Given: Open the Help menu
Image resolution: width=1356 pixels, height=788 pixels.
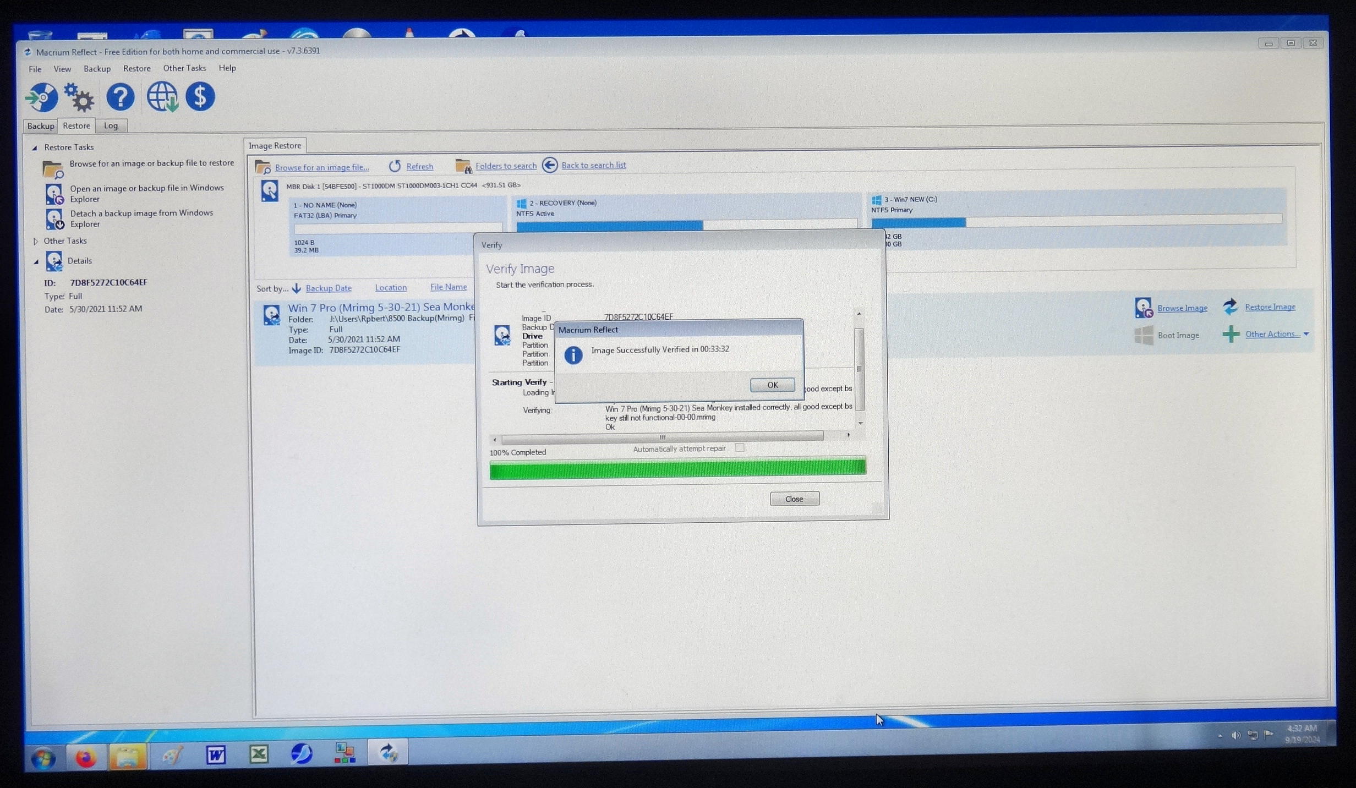Looking at the screenshot, I should click(x=227, y=68).
